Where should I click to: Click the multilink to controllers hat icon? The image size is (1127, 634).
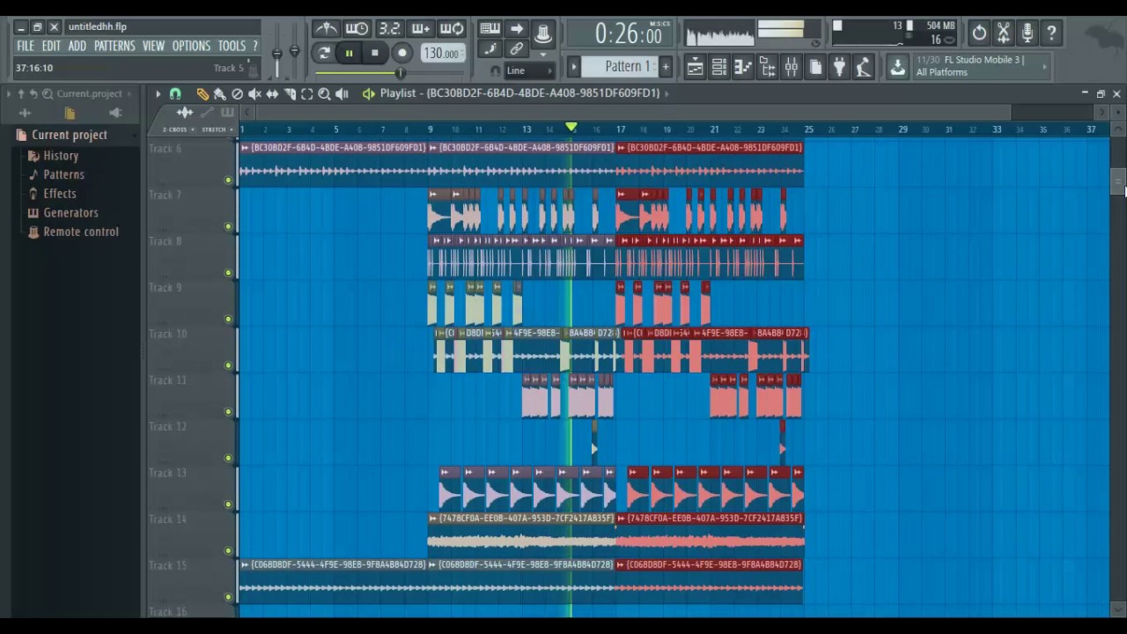point(543,34)
